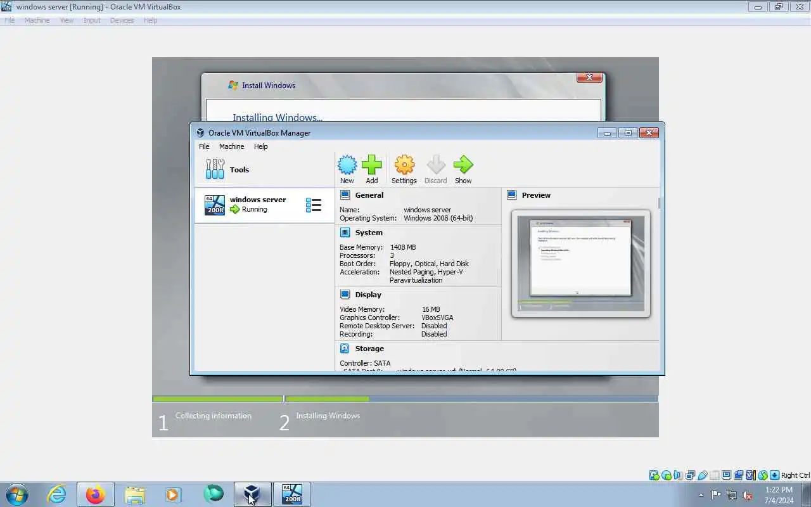Click the '1408 MB' base memory value
This screenshot has width=811, height=507.
click(403, 247)
